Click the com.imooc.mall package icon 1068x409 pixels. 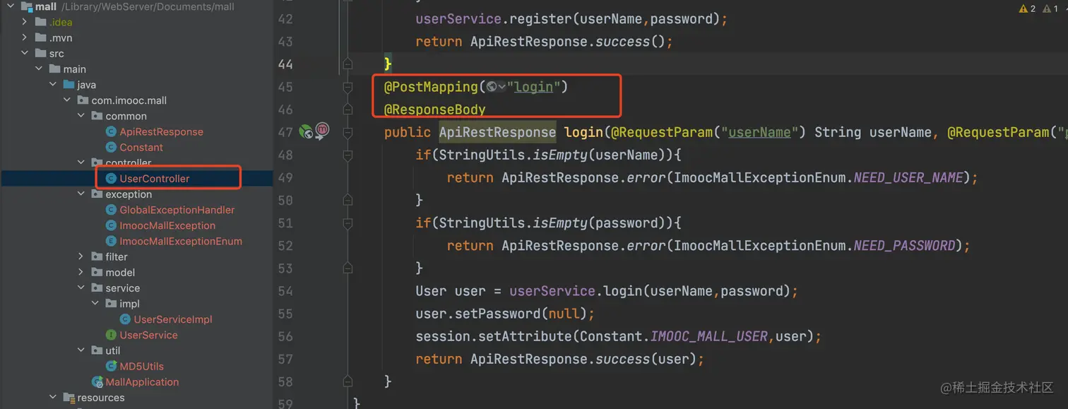click(83, 100)
